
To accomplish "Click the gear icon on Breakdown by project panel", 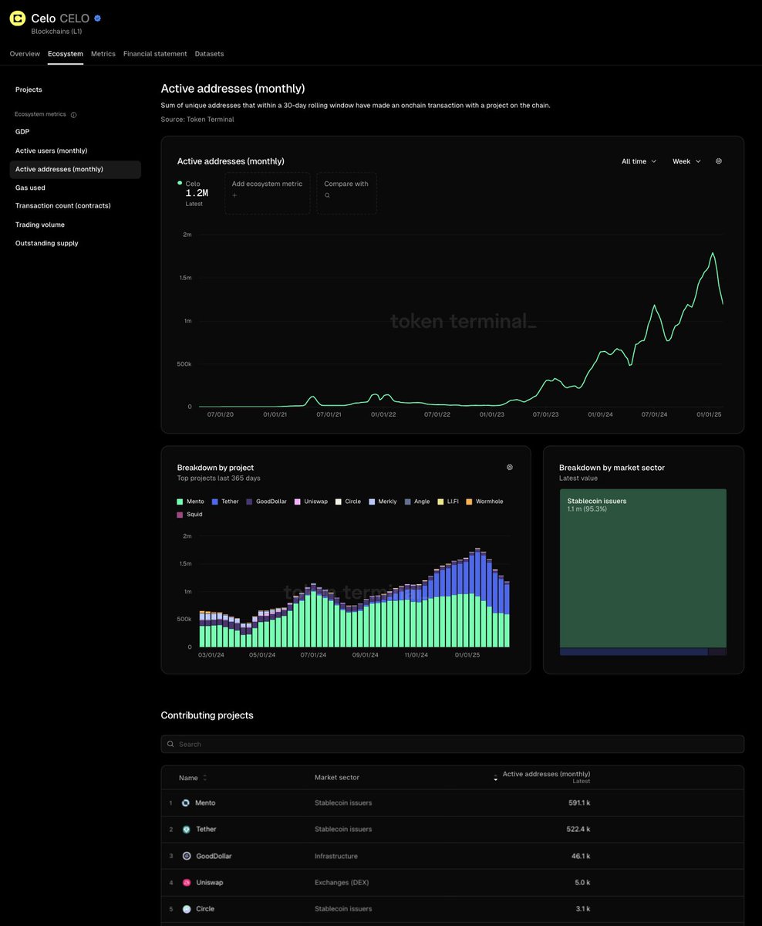I will click(509, 467).
